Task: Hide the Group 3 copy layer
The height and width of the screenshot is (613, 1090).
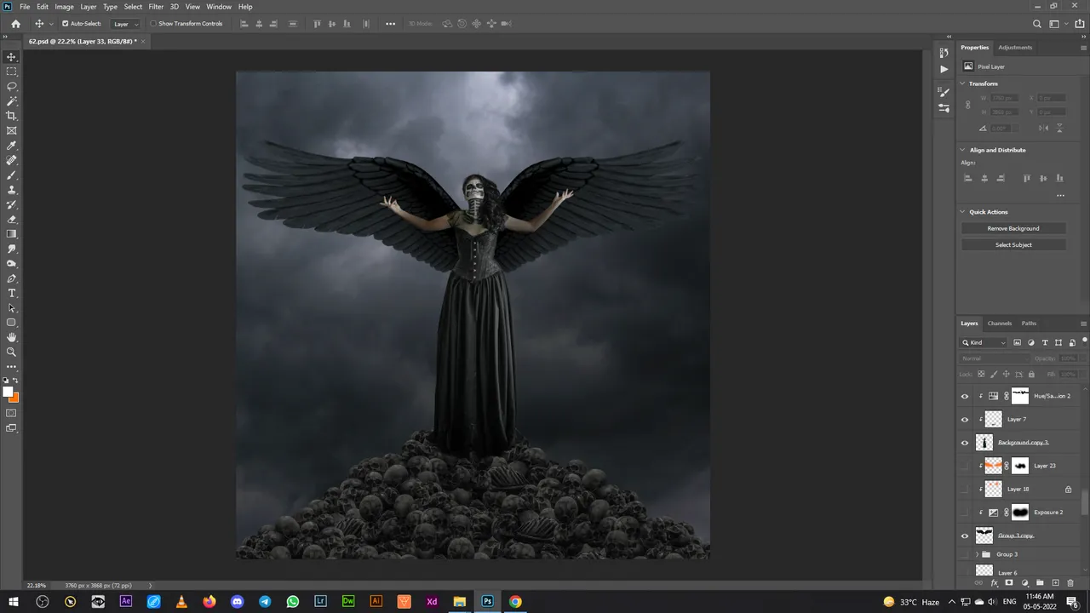Action: click(965, 536)
